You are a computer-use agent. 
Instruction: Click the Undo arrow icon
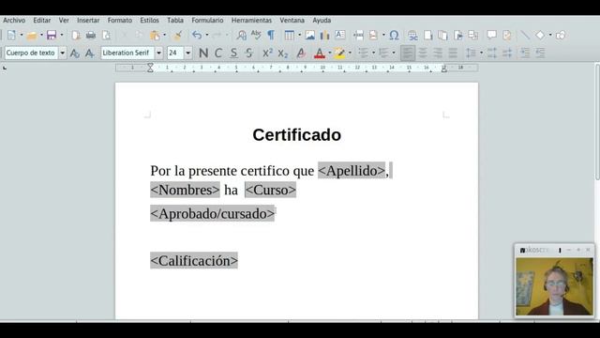tap(197, 36)
